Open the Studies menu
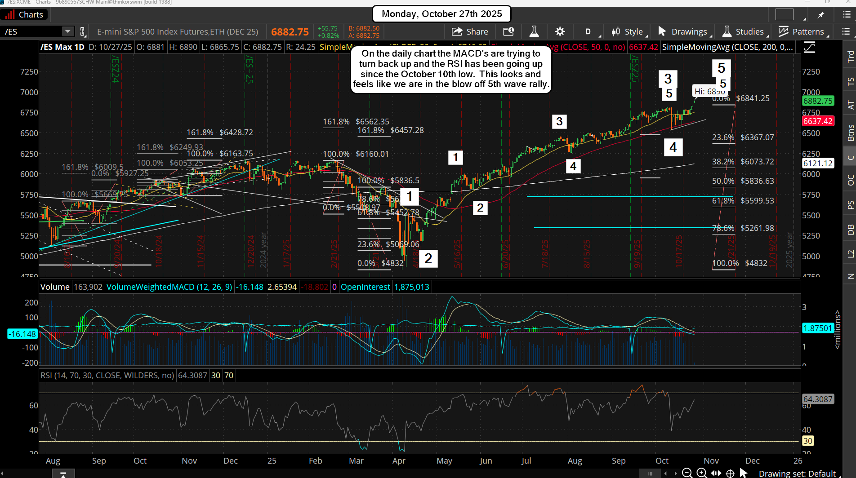This screenshot has height=478, width=856. (x=744, y=31)
